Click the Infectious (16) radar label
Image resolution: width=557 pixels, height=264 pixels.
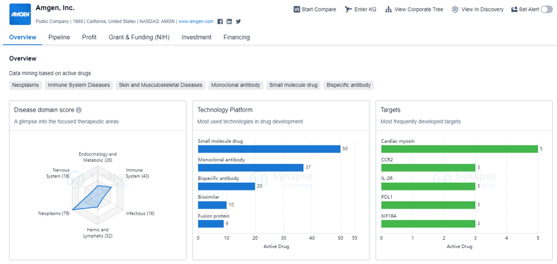(140, 213)
